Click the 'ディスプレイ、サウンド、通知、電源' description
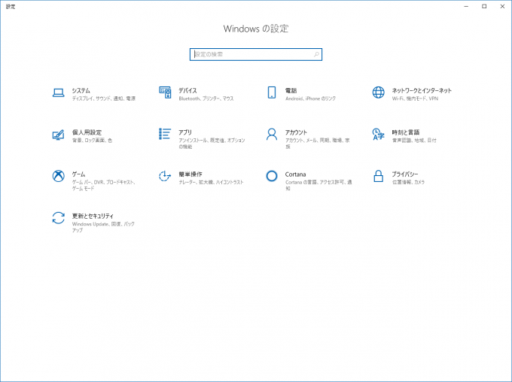This screenshot has width=512, height=382. tap(103, 99)
